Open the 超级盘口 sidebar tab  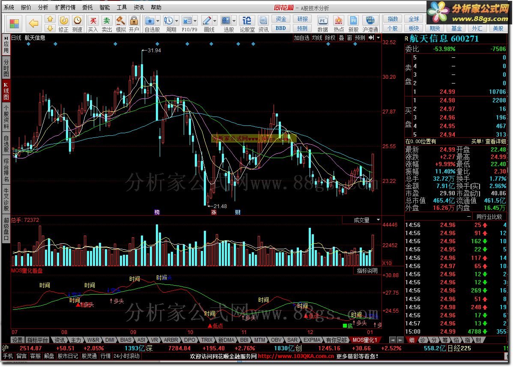coord(6,229)
